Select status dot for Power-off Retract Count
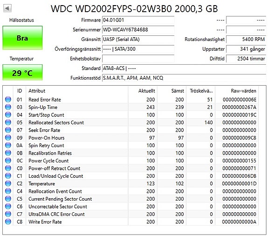 click(8, 168)
